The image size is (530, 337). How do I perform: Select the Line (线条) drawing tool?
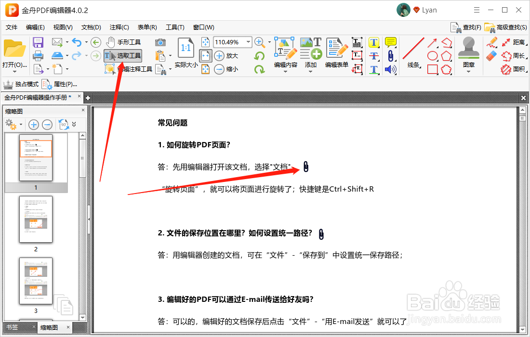coord(413,53)
